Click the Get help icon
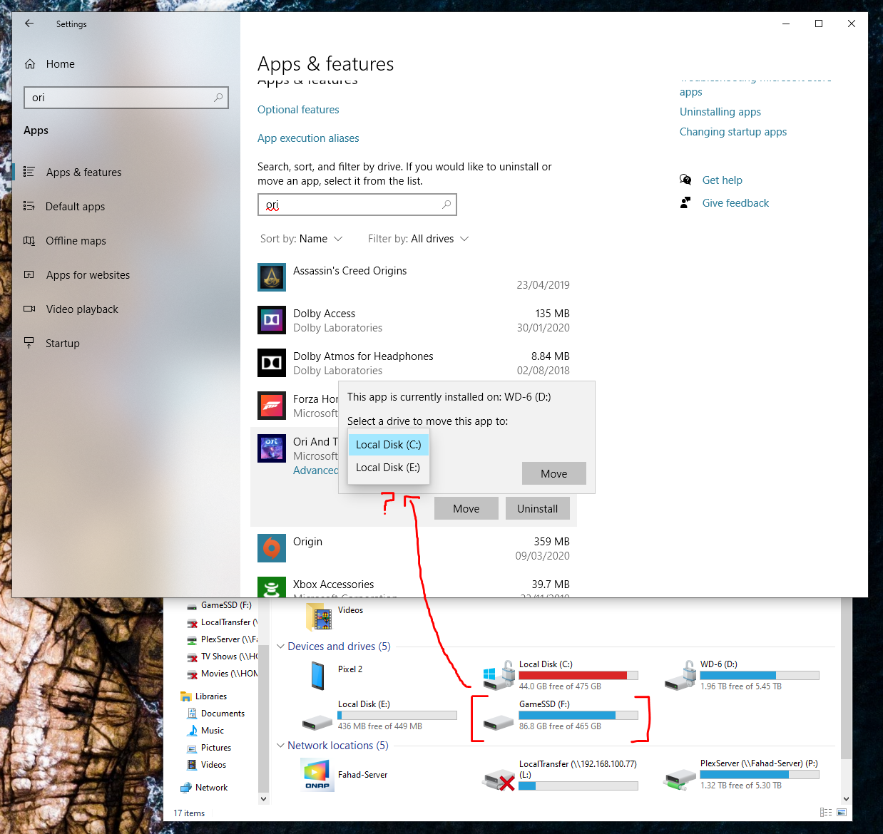This screenshot has width=883, height=834. (685, 180)
